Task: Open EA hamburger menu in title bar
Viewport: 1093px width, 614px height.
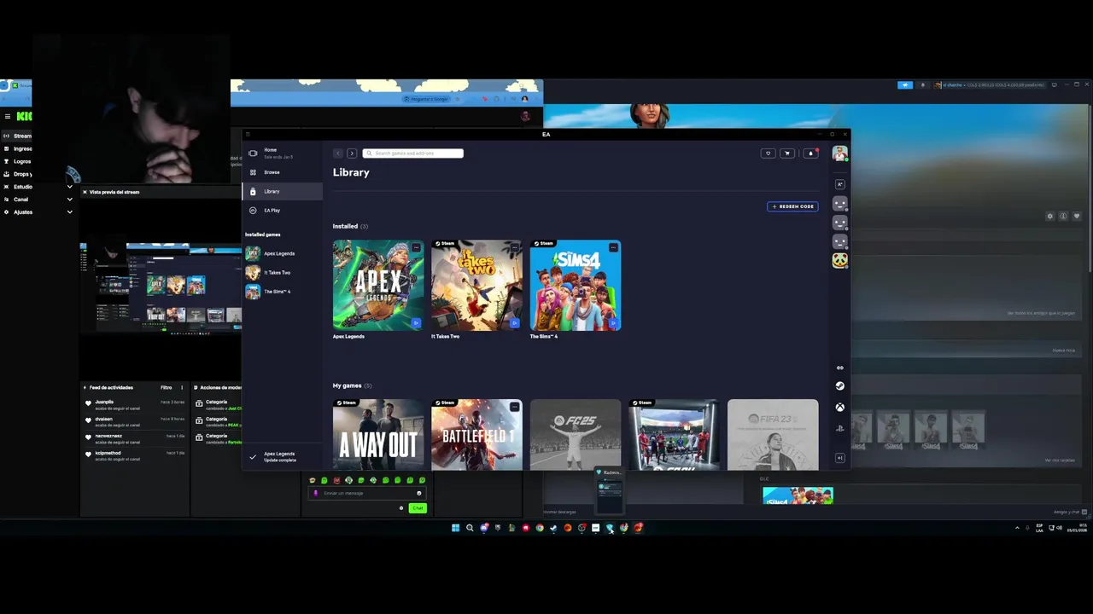Action: (x=248, y=134)
